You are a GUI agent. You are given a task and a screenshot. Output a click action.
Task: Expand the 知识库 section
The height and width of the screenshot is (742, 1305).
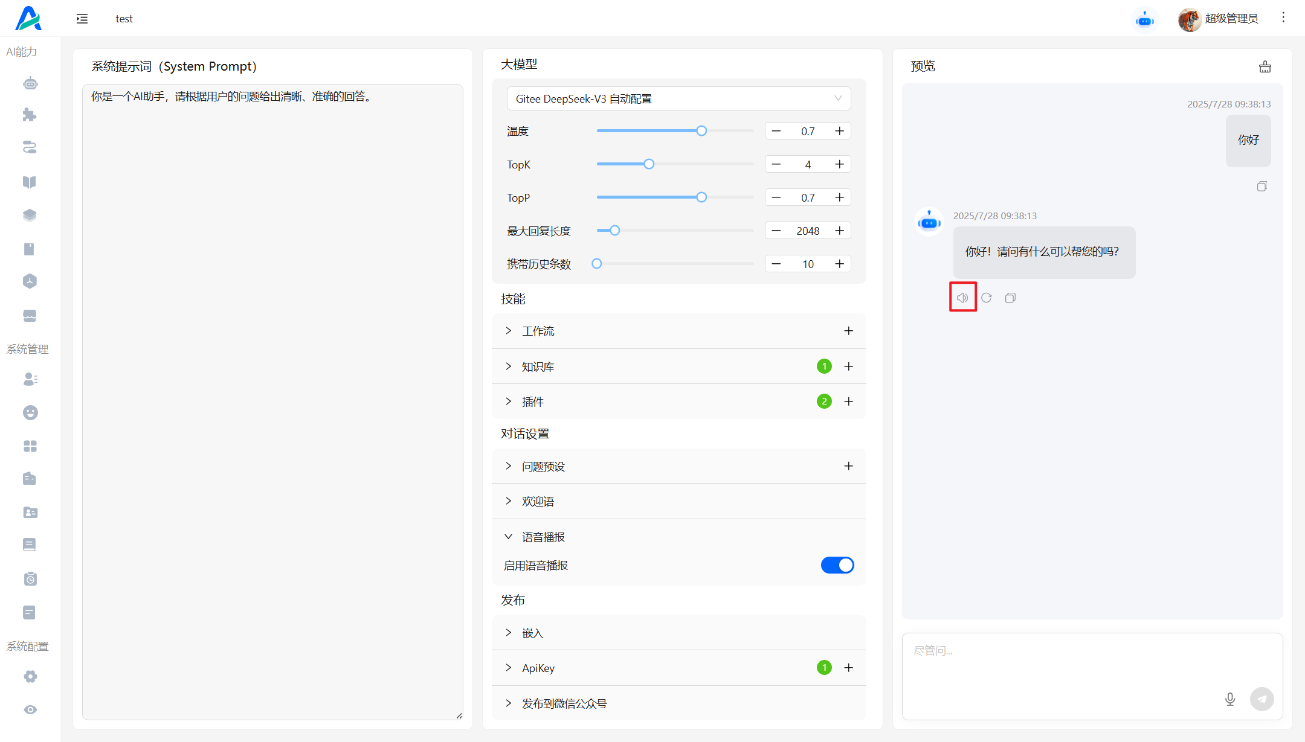538,366
